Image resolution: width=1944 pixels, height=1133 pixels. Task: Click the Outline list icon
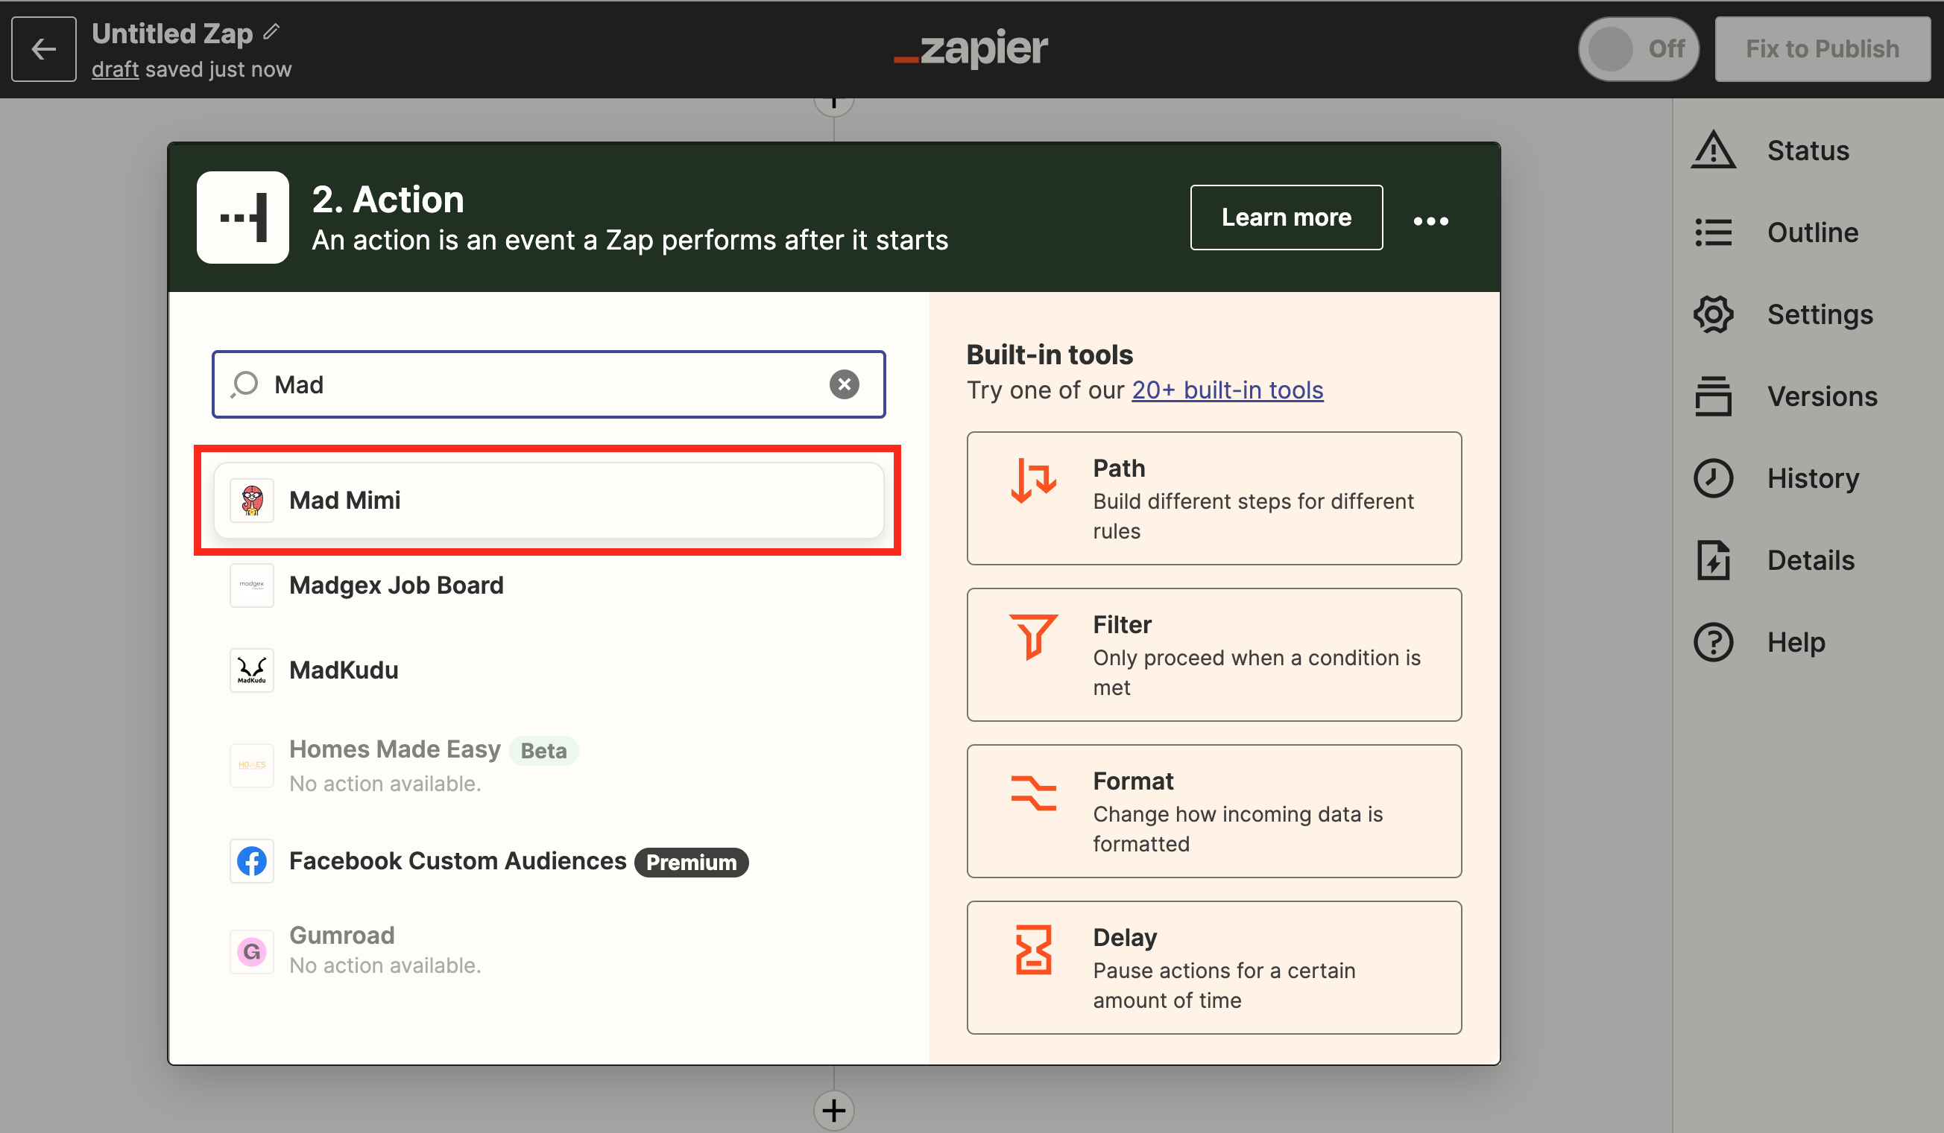click(1714, 232)
